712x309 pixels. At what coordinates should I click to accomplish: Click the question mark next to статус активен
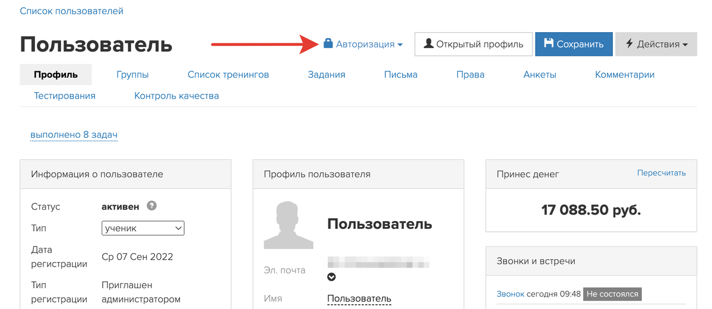pyautogui.click(x=151, y=206)
